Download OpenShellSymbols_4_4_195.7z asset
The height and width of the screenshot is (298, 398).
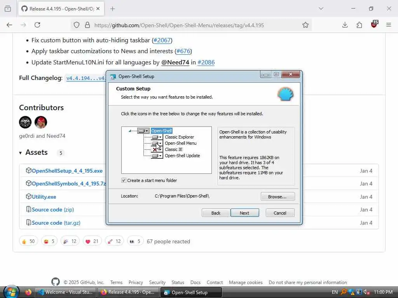point(69,184)
